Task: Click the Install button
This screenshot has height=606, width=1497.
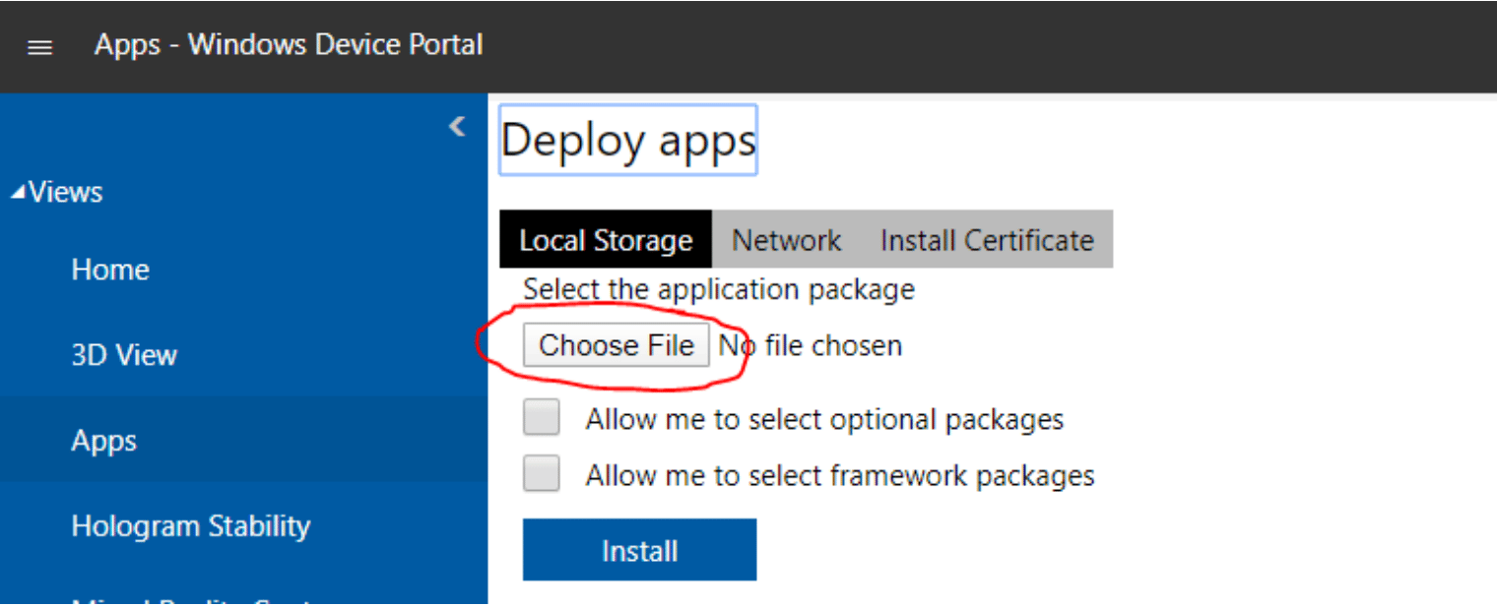Action: (639, 550)
